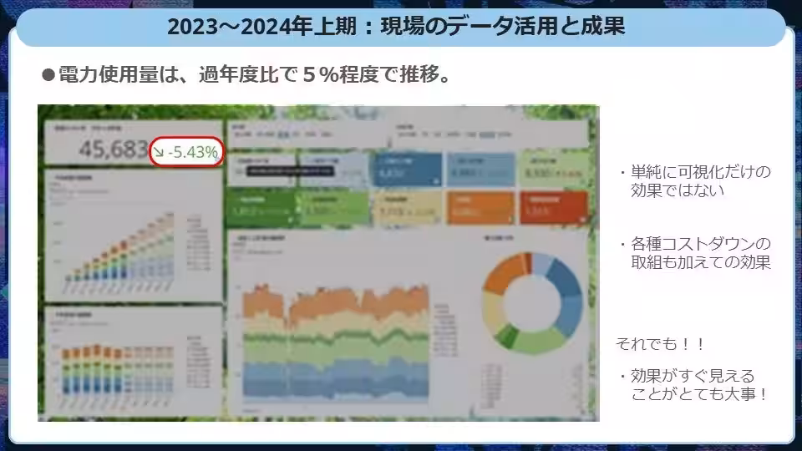The height and width of the screenshot is (451, 802).
Task: Click the orange KPI tile
Action: pos(480,209)
